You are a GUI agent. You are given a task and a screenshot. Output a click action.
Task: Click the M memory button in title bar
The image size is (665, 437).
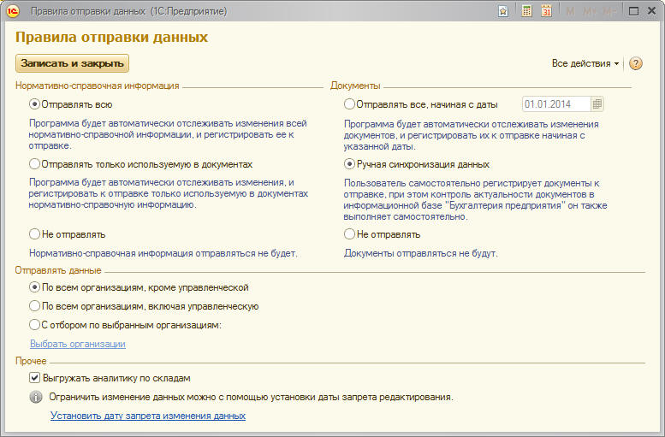570,11
